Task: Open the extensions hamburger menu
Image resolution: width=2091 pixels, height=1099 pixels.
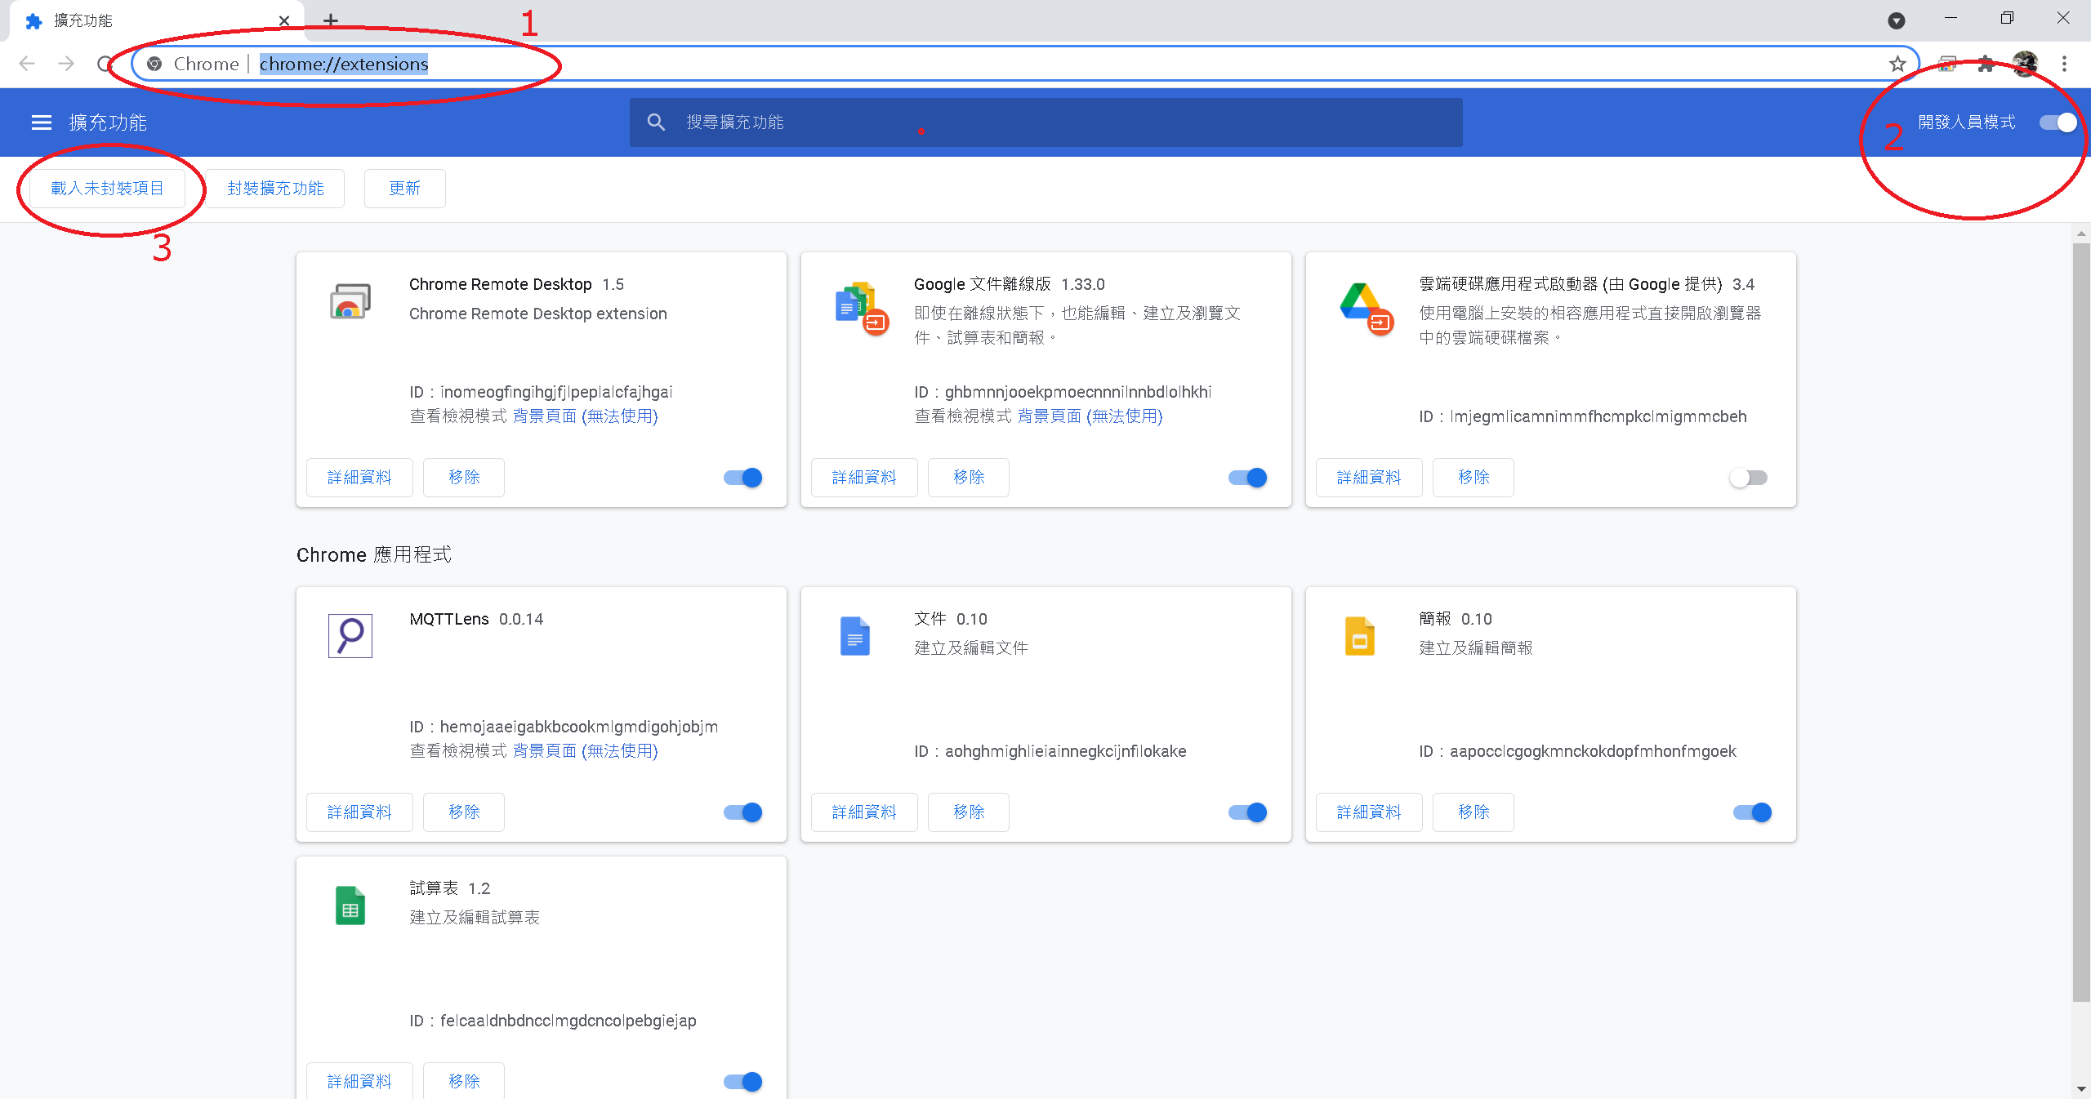Action: click(x=41, y=122)
